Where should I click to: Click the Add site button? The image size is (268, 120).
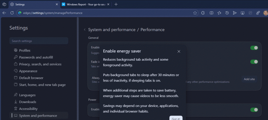pyautogui.click(x=249, y=79)
